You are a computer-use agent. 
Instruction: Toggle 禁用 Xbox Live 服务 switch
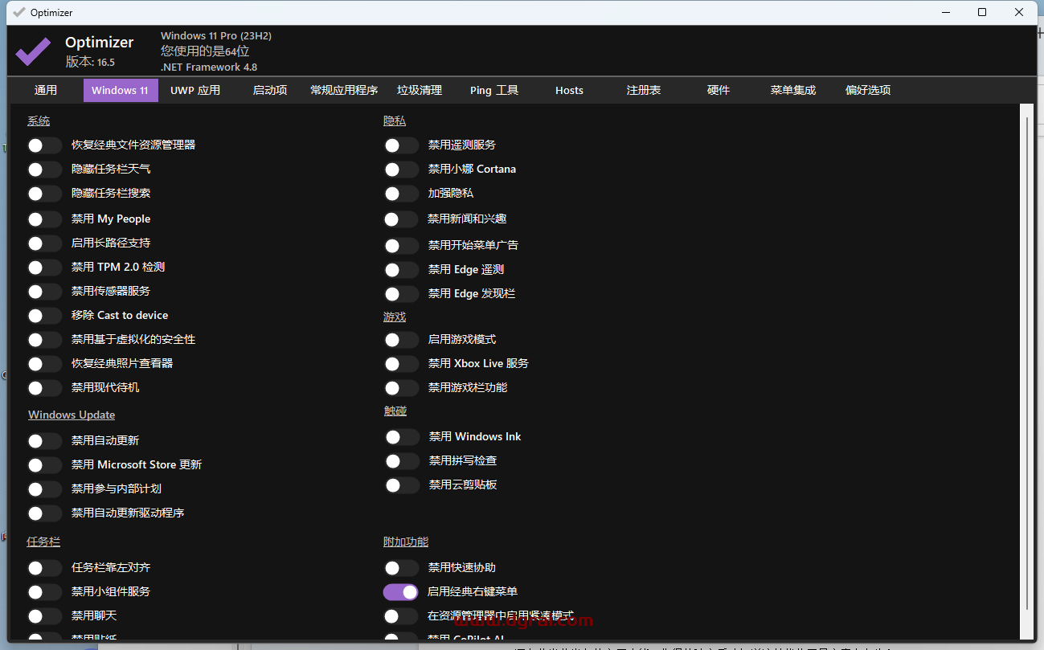pos(401,364)
